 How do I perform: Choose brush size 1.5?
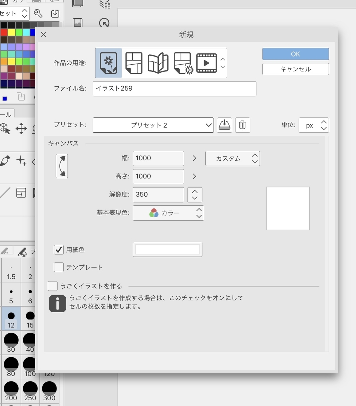point(11,270)
